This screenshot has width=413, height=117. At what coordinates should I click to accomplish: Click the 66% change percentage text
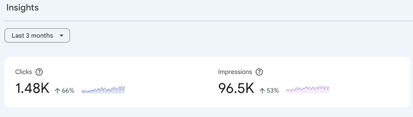tap(68, 91)
